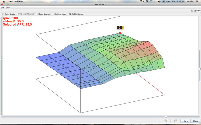Open 3D Table Options
This screenshot has height=125, width=201.
tap(77, 14)
